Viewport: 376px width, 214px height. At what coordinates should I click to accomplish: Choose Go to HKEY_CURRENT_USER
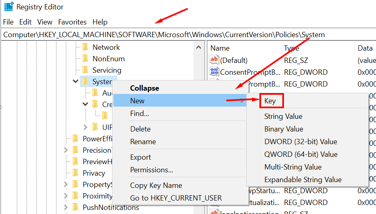pos(180,198)
